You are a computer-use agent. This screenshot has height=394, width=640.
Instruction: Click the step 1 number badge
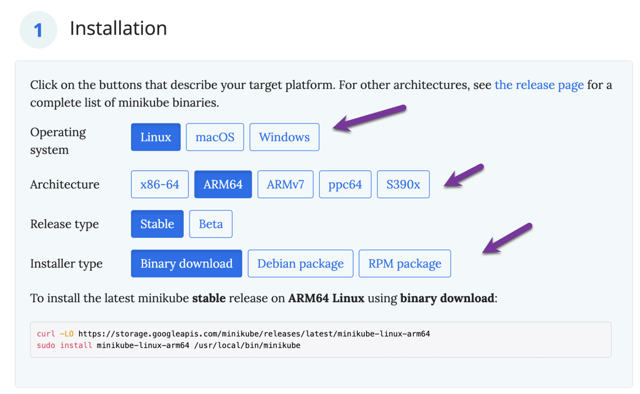(x=38, y=29)
